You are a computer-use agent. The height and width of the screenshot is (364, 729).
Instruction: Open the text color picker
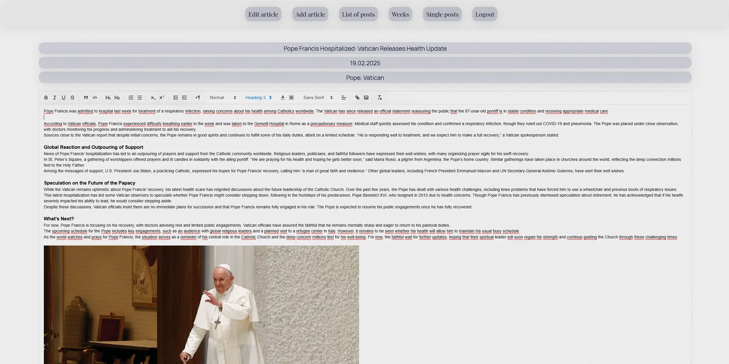[283, 98]
